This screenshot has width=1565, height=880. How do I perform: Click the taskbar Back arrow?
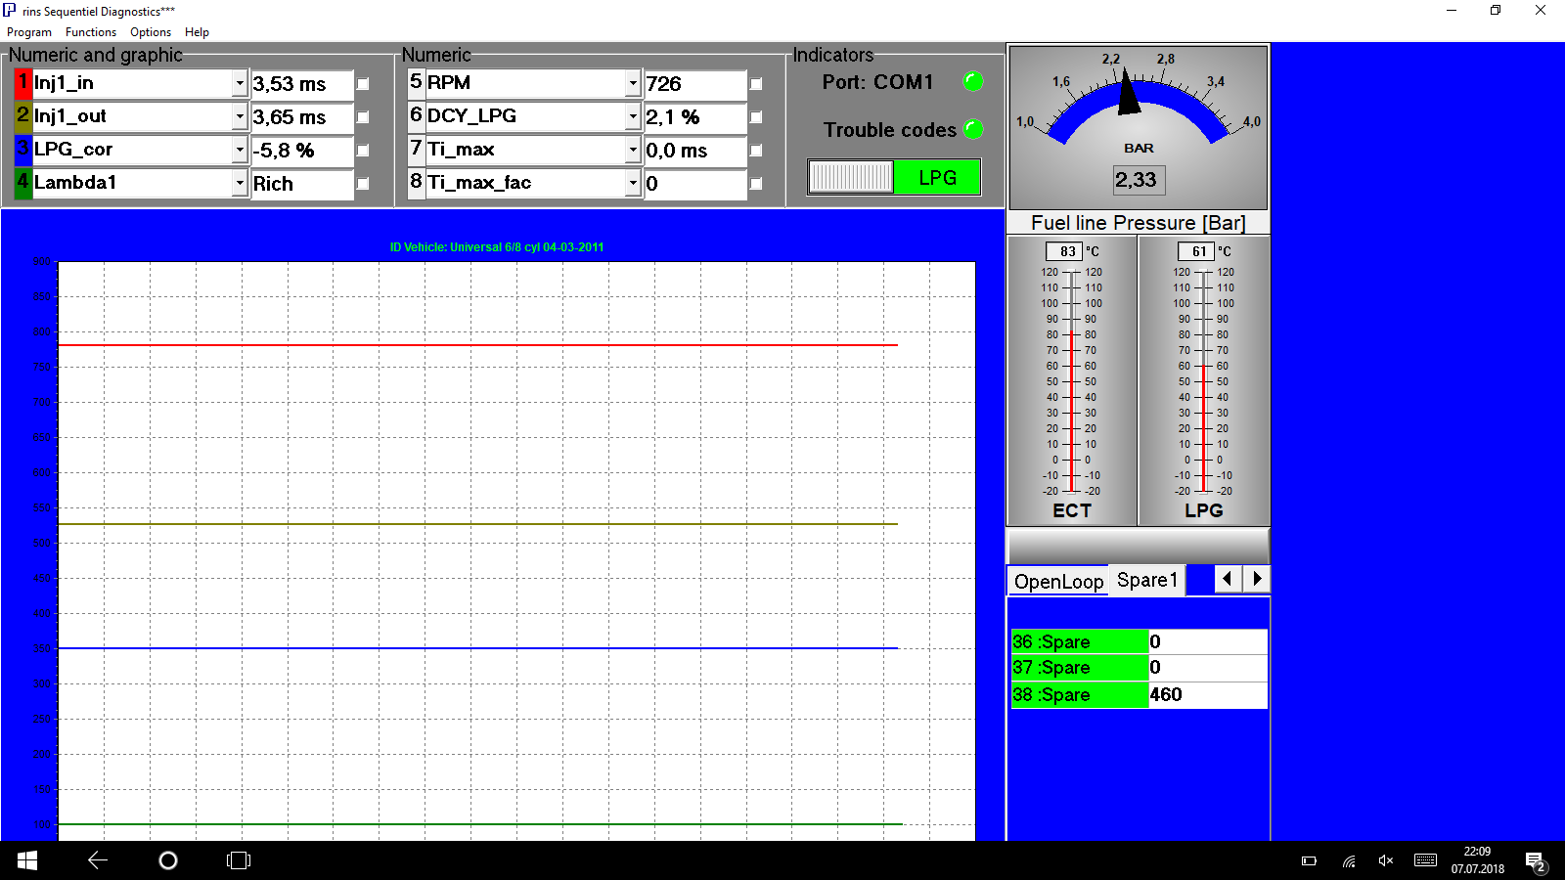(x=98, y=860)
